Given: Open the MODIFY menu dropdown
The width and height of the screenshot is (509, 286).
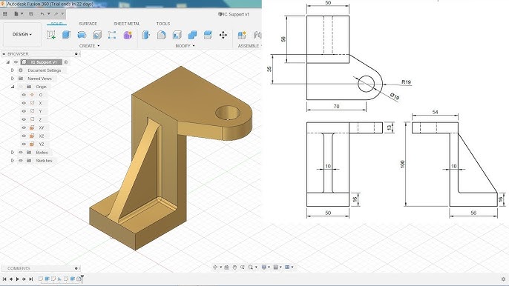Looking at the screenshot, I should pyautogui.click(x=185, y=46).
